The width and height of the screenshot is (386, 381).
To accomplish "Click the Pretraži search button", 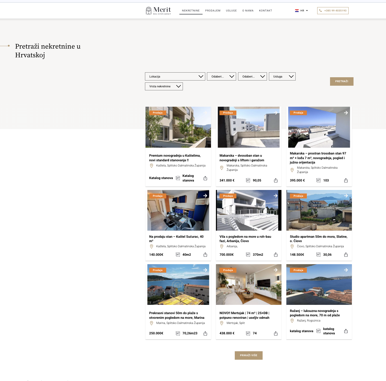I will click(x=342, y=81).
